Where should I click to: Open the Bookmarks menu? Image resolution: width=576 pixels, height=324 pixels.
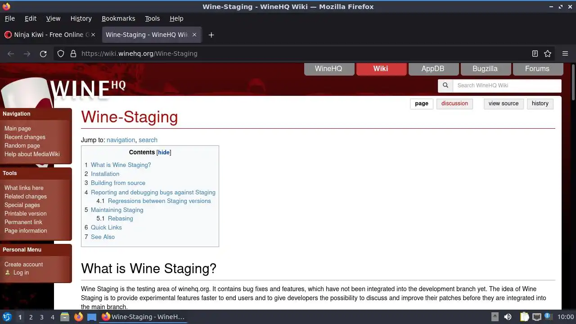tap(118, 18)
